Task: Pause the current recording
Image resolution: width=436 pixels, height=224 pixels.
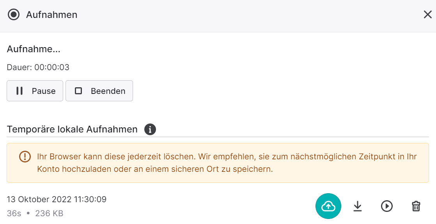Action: point(35,91)
